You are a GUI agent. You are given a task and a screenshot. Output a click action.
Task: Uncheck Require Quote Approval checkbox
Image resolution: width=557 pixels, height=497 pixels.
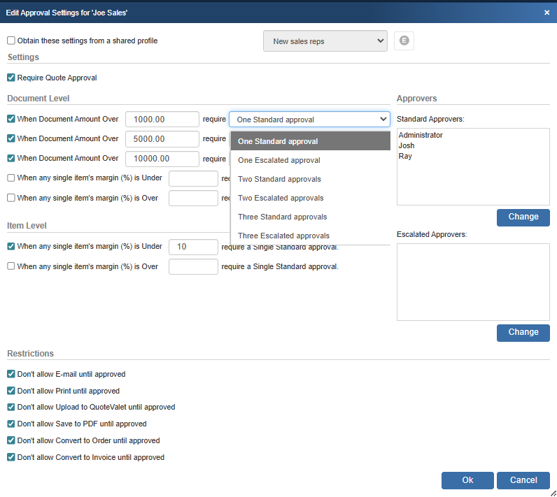coord(11,78)
